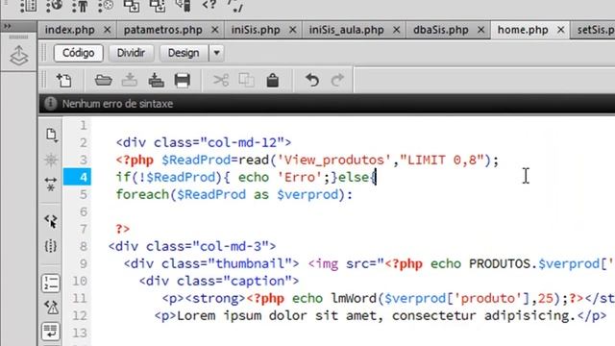The image size is (615, 346).
Task: Click line number 4 in gutter
Action: click(84, 177)
